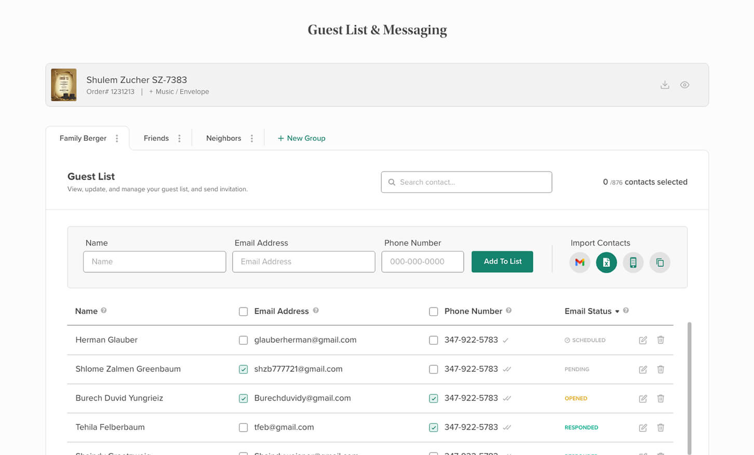Preview invitation with the eye icon
The width and height of the screenshot is (754, 455).
click(x=685, y=85)
